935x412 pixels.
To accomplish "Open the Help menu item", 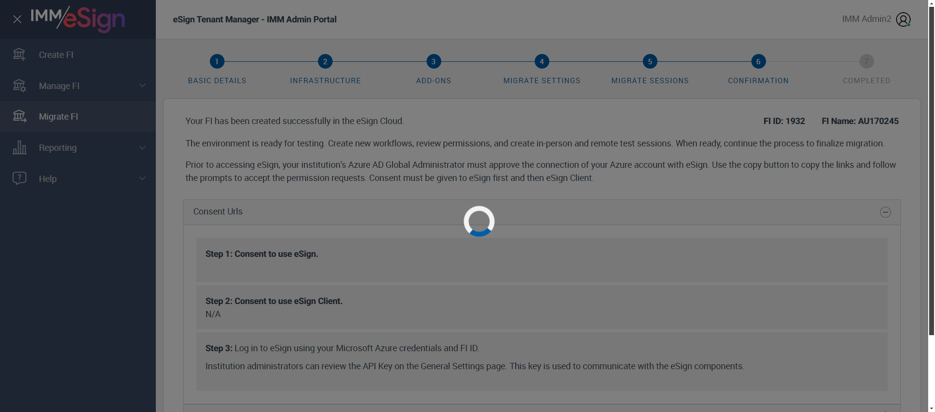I will click(78, 179).
